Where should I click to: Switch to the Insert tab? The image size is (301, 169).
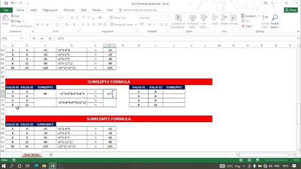tap(33, 10)
